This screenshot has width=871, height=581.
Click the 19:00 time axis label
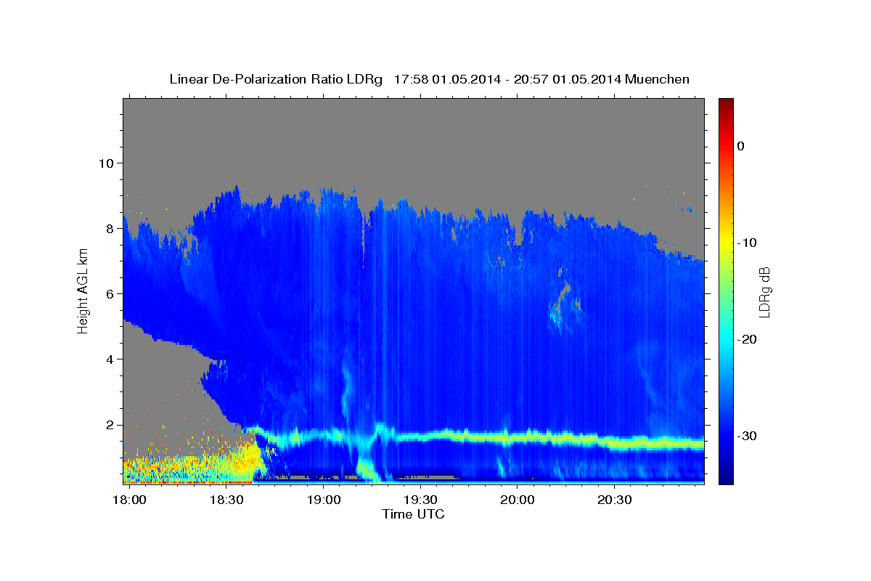324,501
